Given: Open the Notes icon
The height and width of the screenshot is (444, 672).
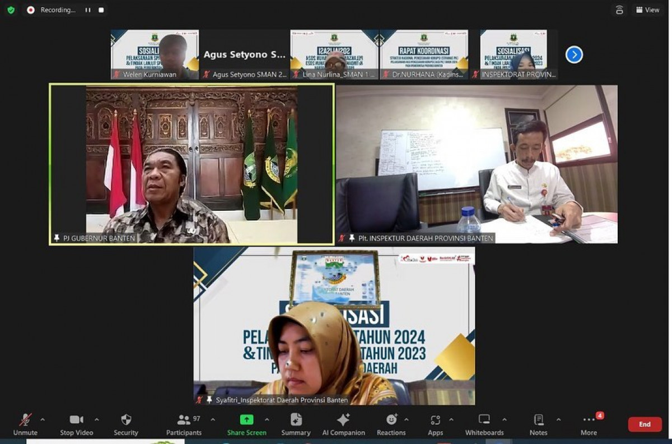Looking at the screenshot, I should pyautogui.click(x=538, y=419).
